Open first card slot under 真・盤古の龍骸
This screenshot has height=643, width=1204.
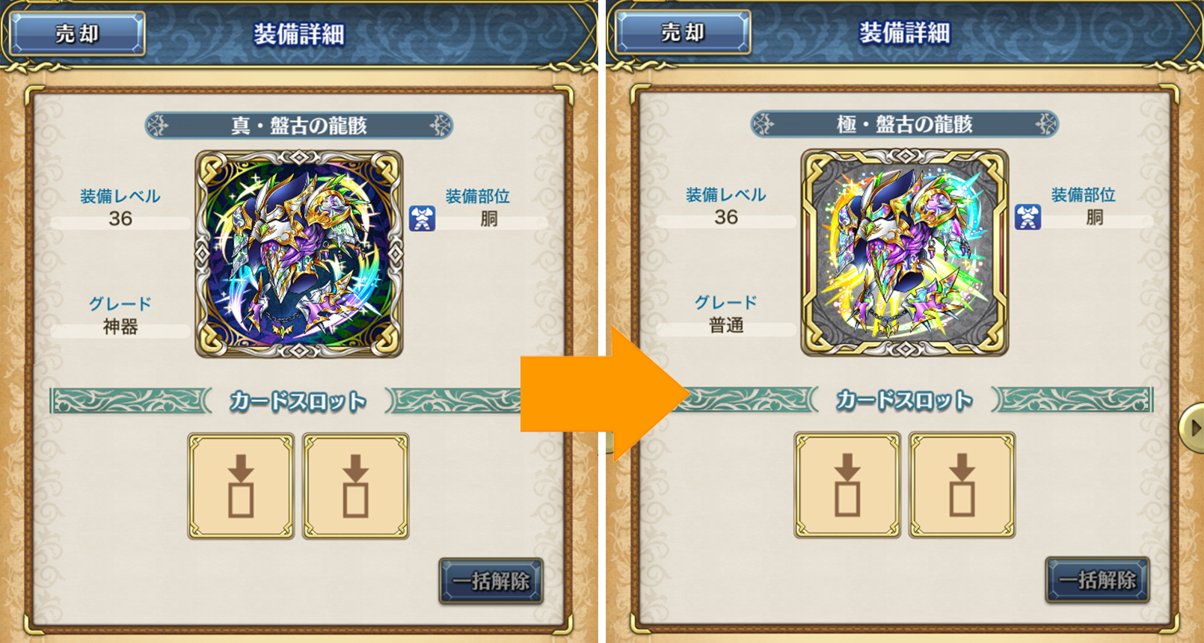point(241,486)
